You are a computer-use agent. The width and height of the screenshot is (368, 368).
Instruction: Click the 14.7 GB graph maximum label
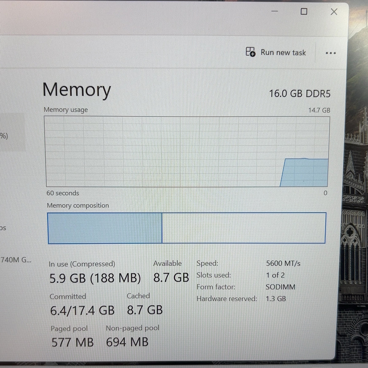point(319,110)
